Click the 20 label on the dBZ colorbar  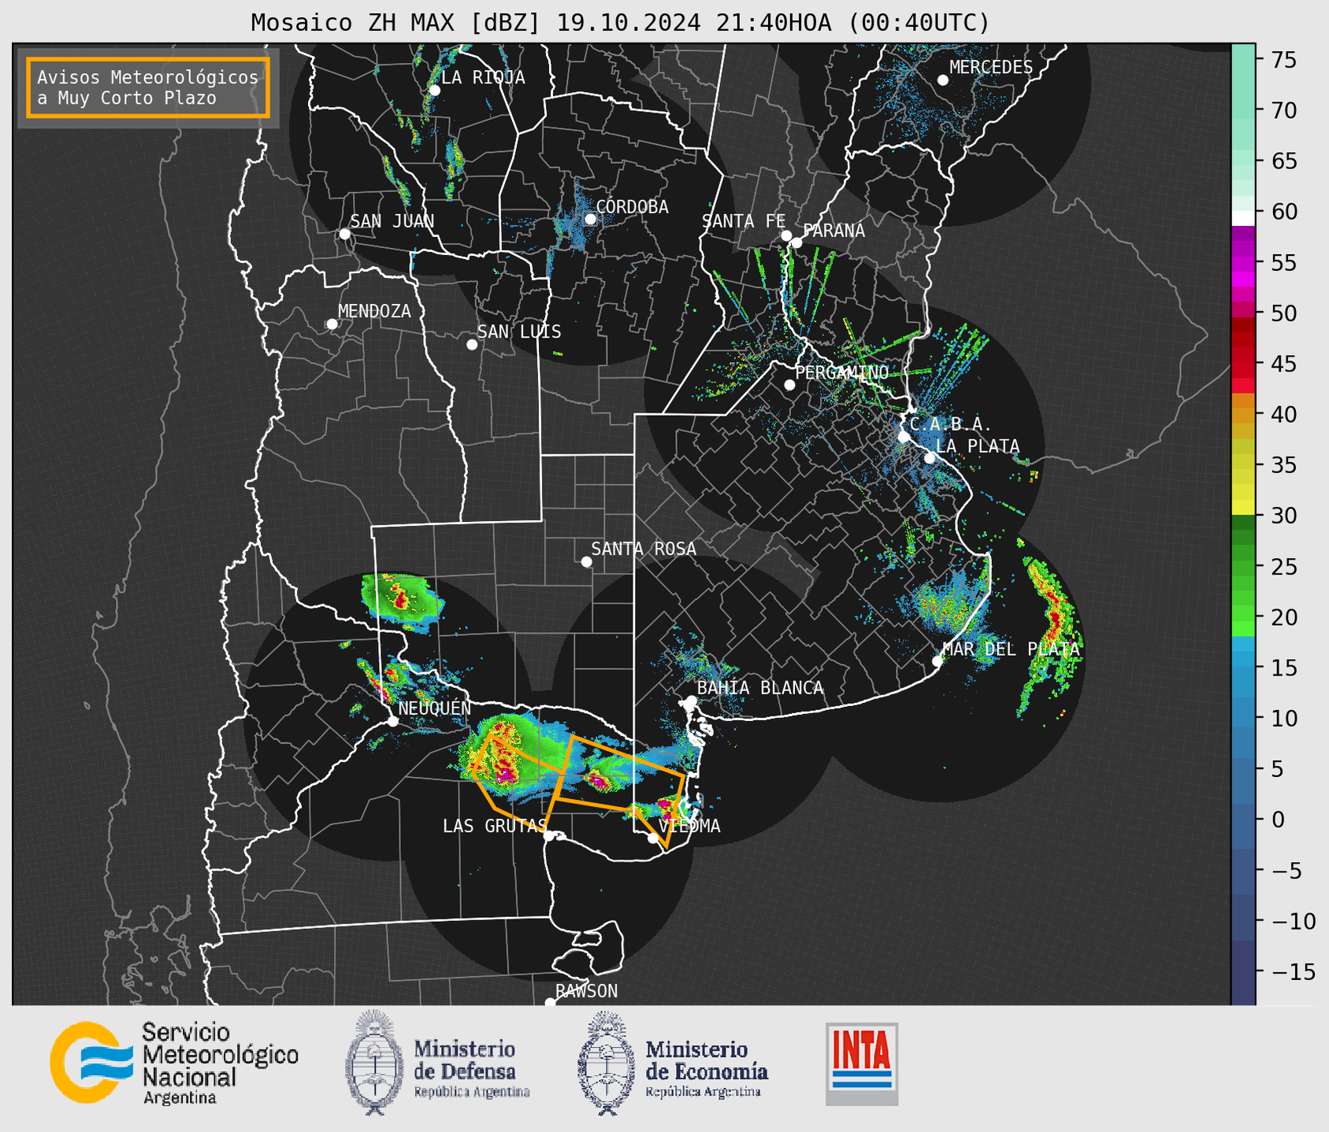tap(1283, 617)
